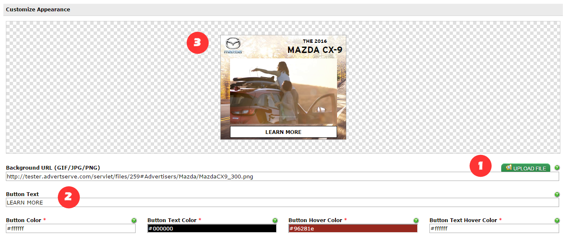Screen dimensions: 565x241
Task: Open help icon for Button Text field
Action: point(557,194)
